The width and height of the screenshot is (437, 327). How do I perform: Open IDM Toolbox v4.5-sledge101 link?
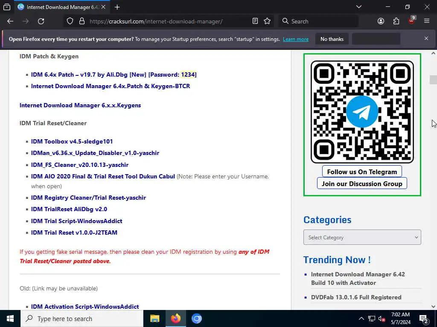72,141
